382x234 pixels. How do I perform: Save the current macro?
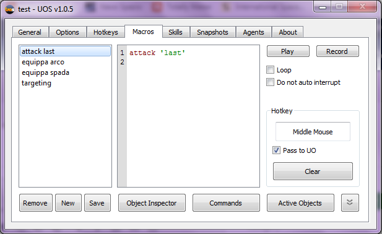(97, 202)
